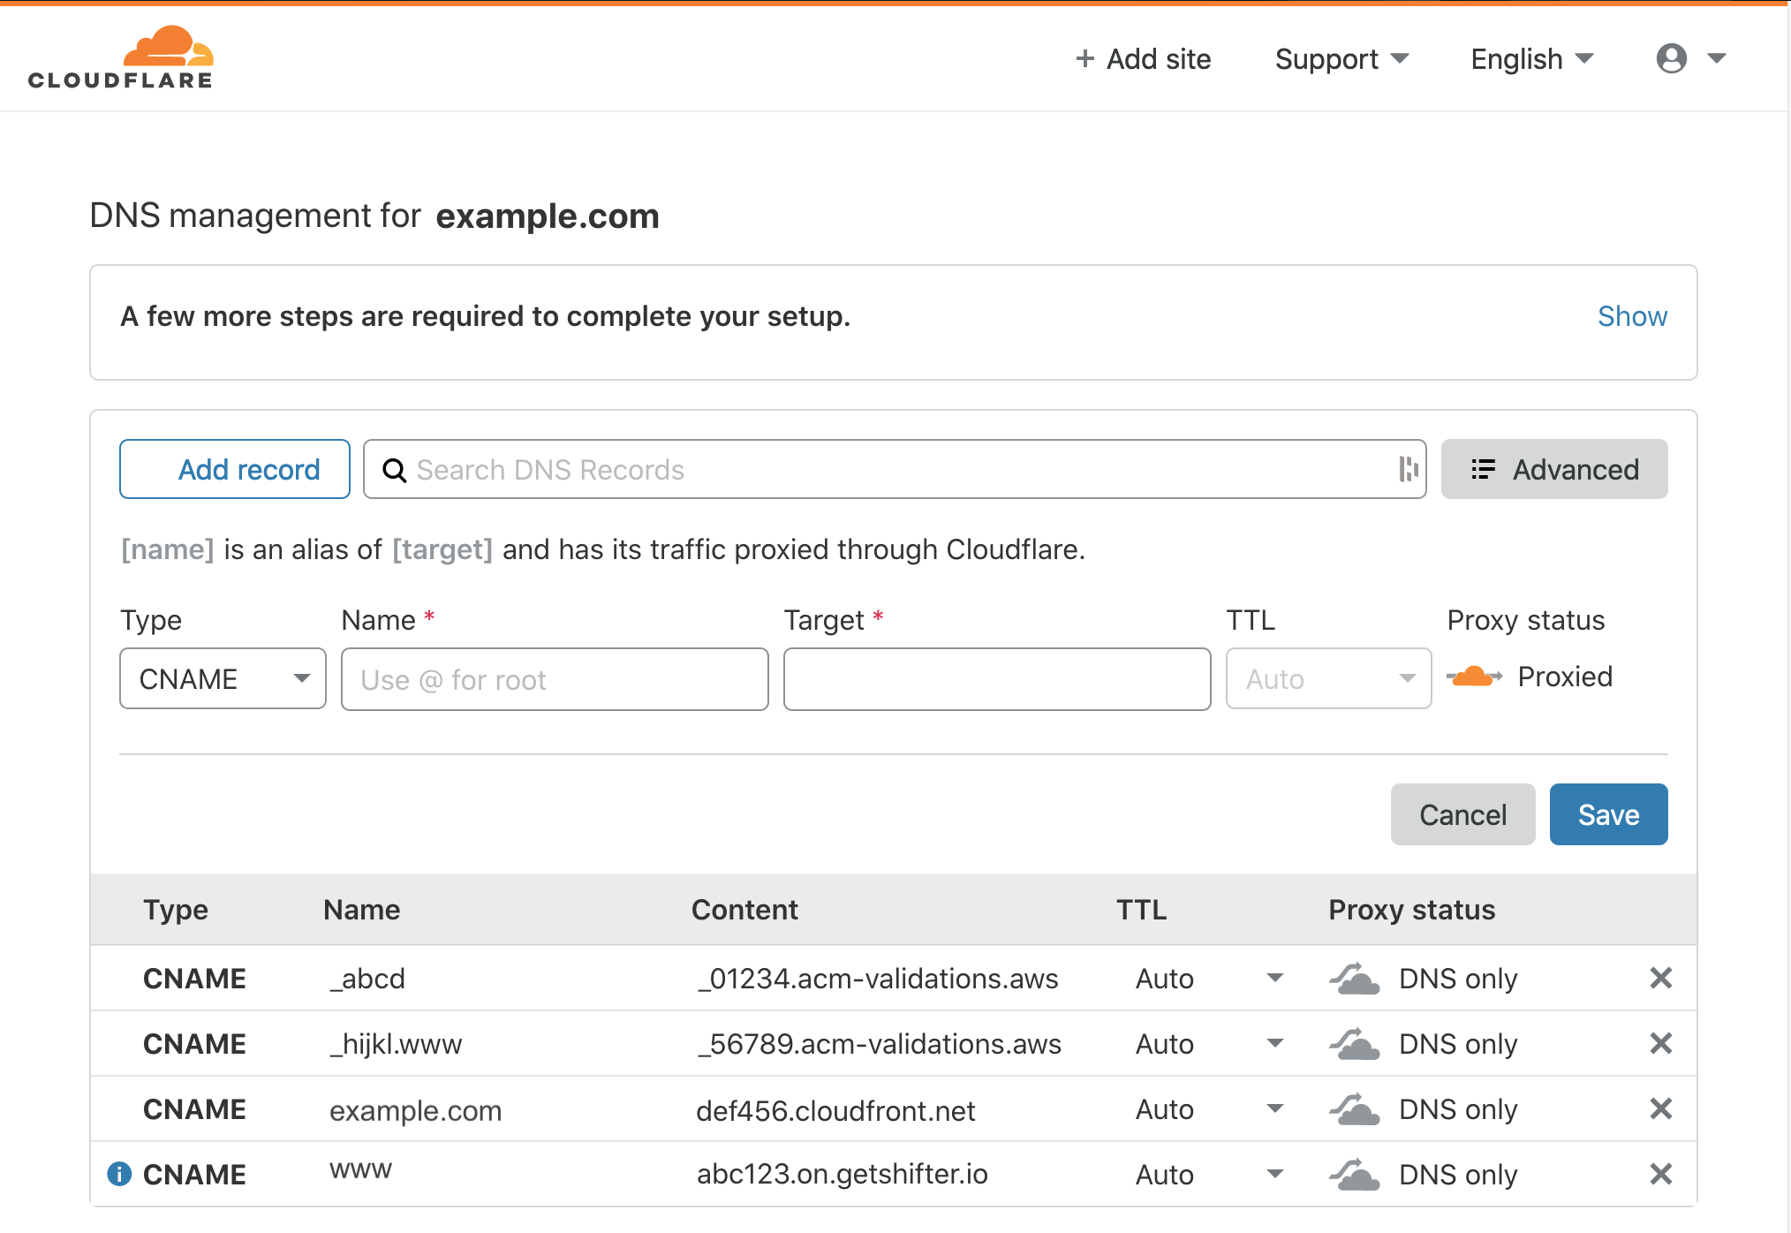Delete the _abcd CNAME record

coord(1660,978)
